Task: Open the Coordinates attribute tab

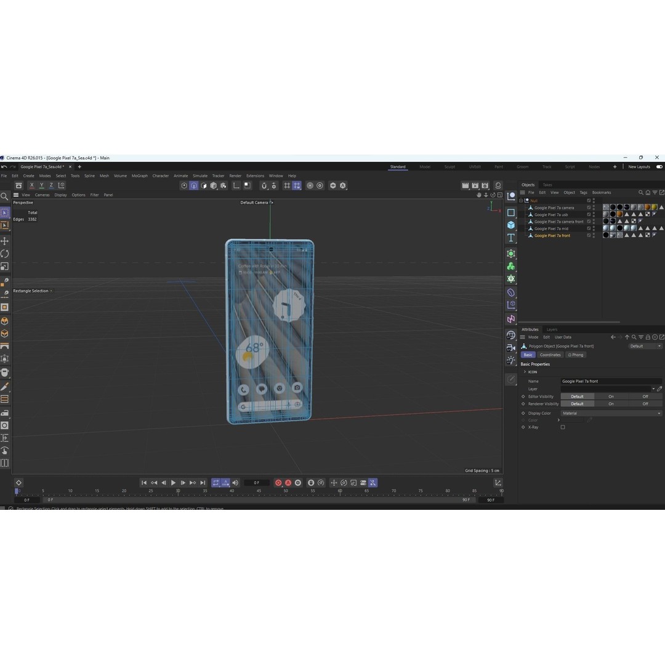Action: [x=550, y=355]
